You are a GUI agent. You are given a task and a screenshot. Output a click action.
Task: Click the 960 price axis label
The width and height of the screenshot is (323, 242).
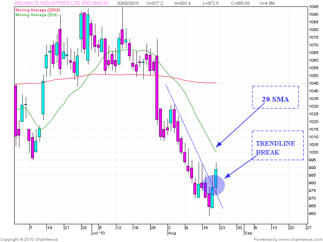point(313,214)
